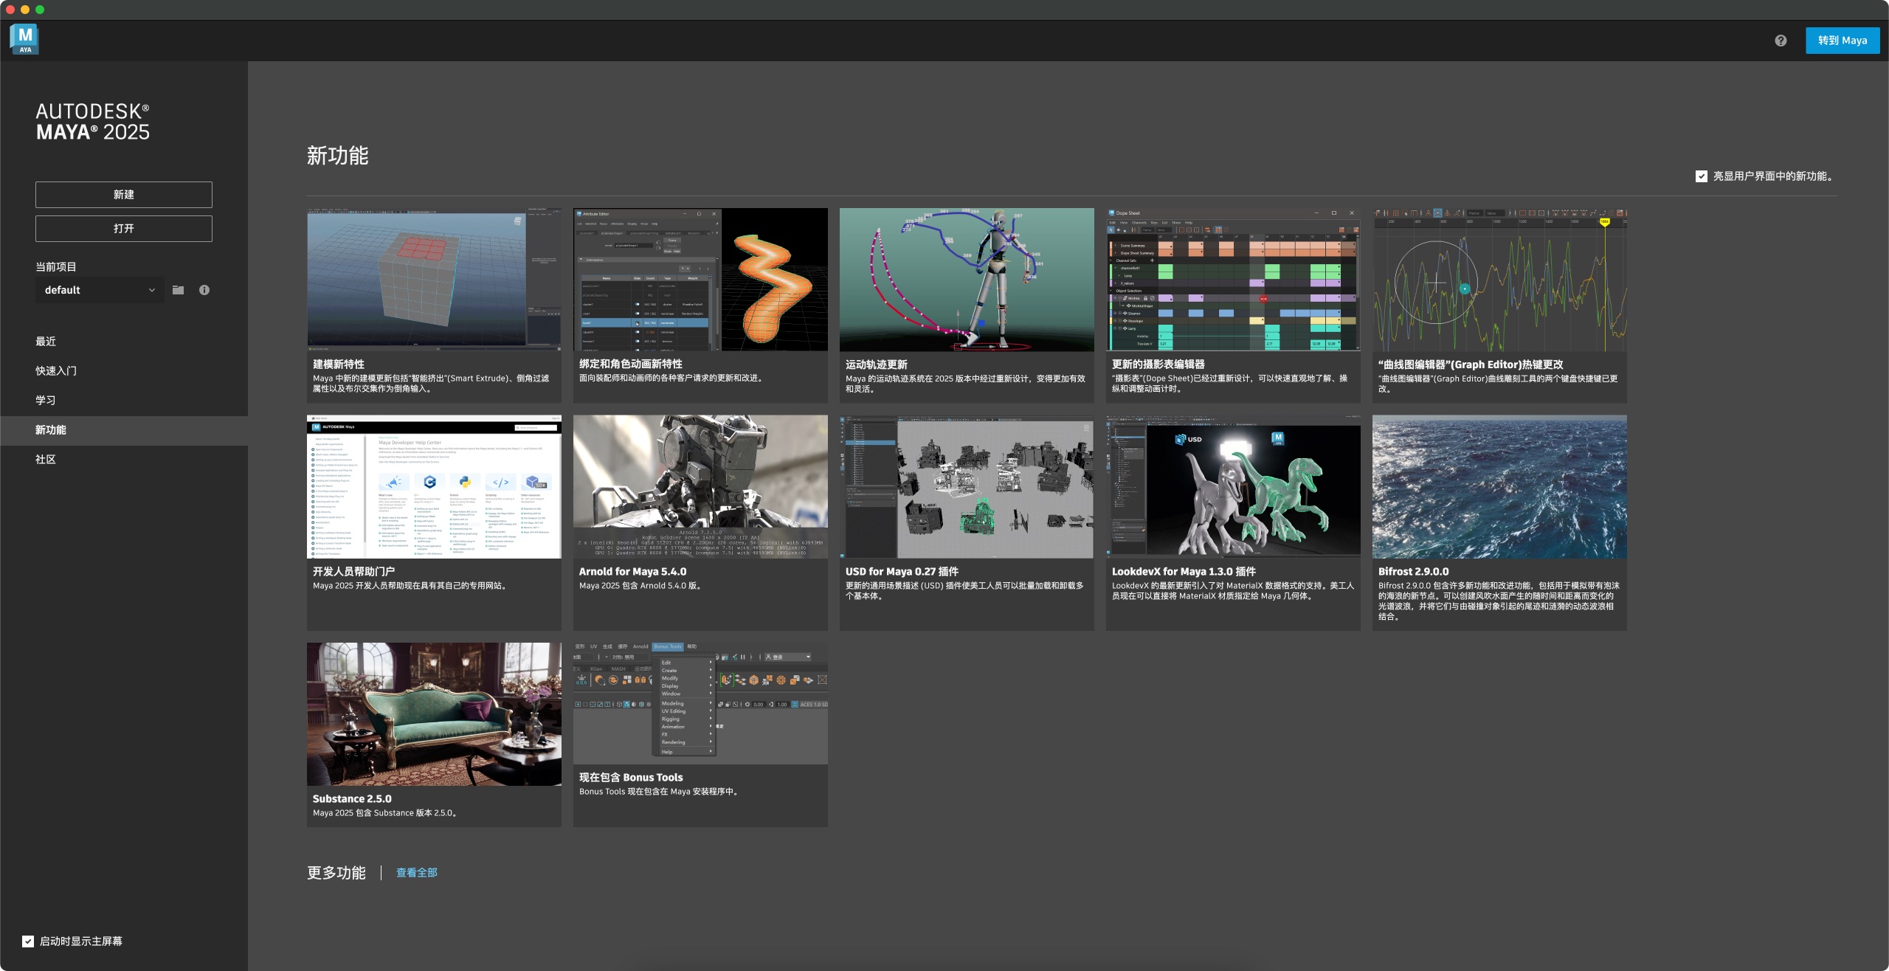Open the project folder browse icon
Screen dimensions: 1889x971
click(x=178, y=290)
